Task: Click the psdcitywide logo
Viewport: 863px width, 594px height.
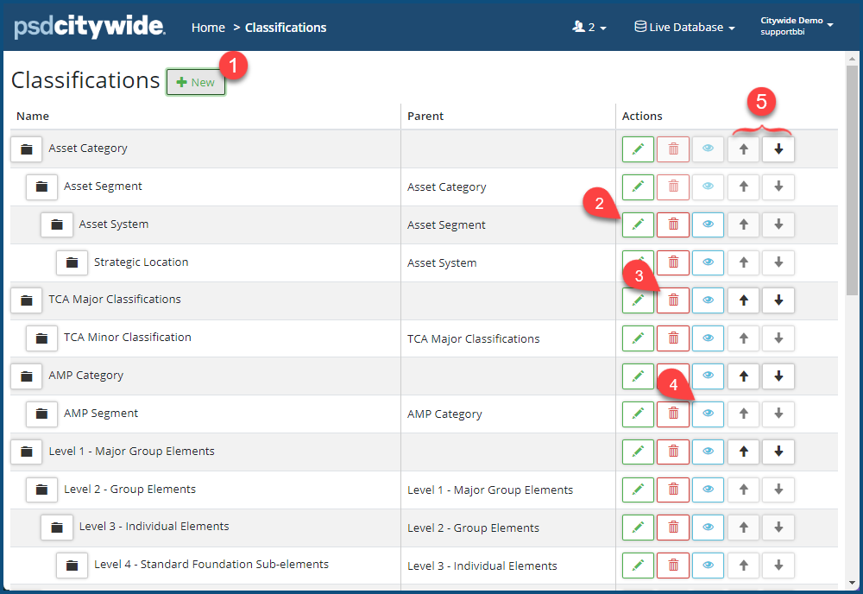Action: click(89, 27)
